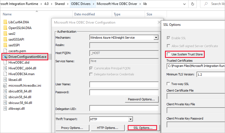Select the HiveODBC.did file icon
The image size is (225, 133).
click(x=5, y=62)
